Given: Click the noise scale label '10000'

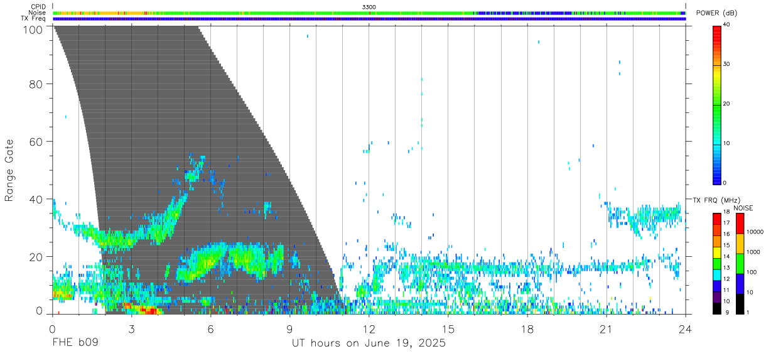Looking at the screenshot, I should click(x=755, y=232).
